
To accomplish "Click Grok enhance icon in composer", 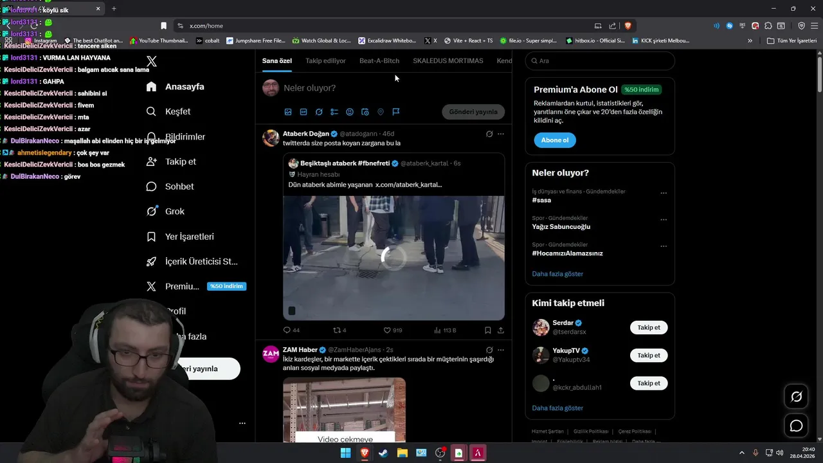I will point(319,112).
